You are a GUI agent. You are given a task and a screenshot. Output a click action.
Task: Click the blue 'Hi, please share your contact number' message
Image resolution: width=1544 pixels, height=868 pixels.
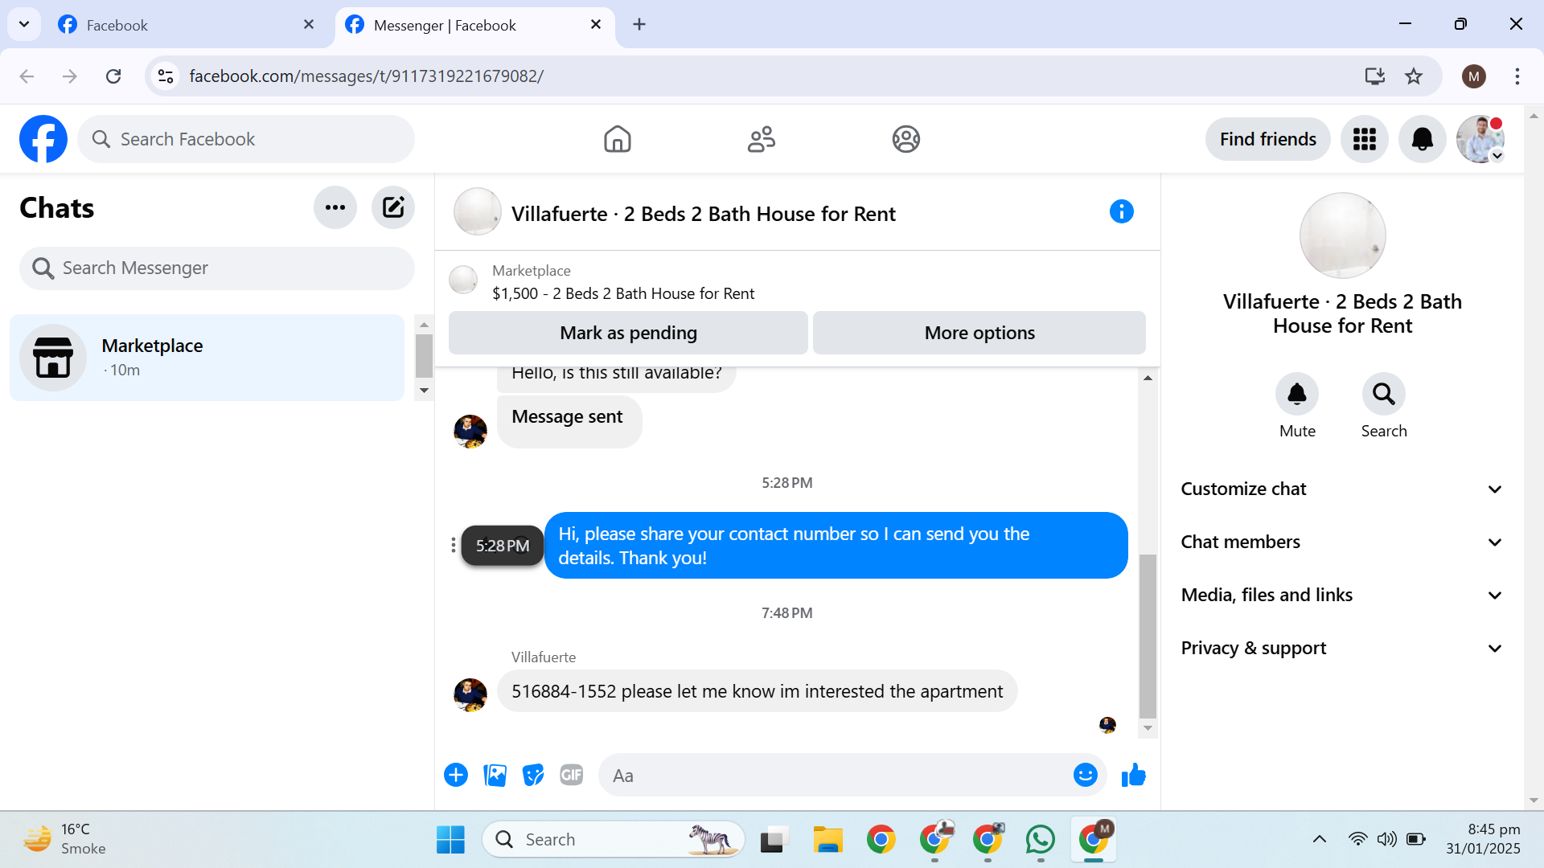coord(836,546)
